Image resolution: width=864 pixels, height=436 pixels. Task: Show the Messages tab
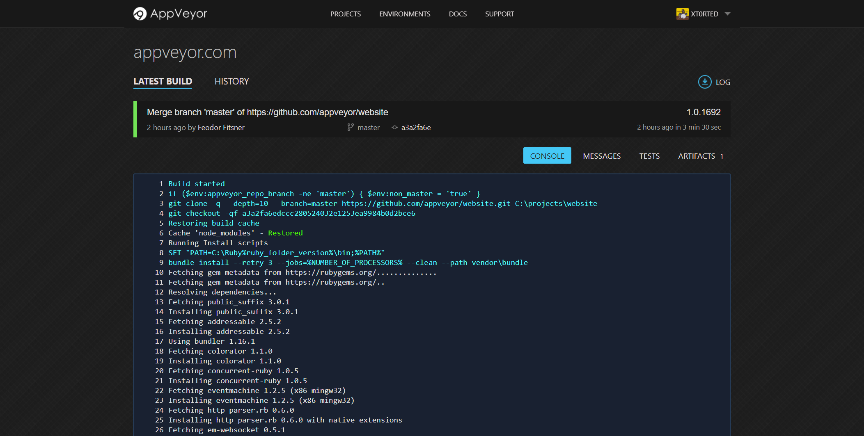point(602,156)
